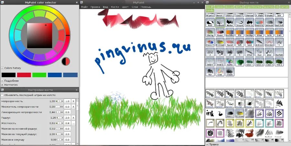The image size is (291, 146).
Task: Expand the Подробнее section
Action: coord(2,81)
